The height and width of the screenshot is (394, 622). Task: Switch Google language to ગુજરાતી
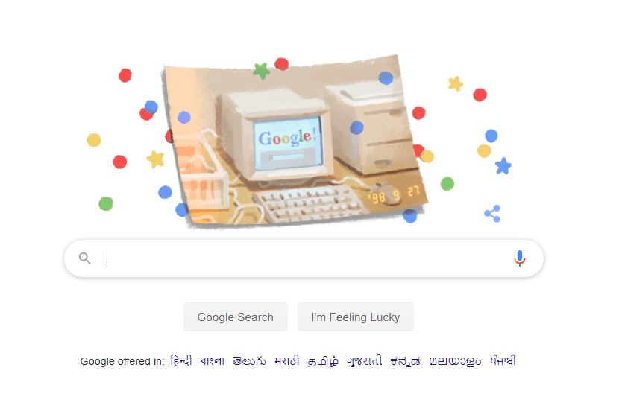pyautogui.click(x=365, y=360)
